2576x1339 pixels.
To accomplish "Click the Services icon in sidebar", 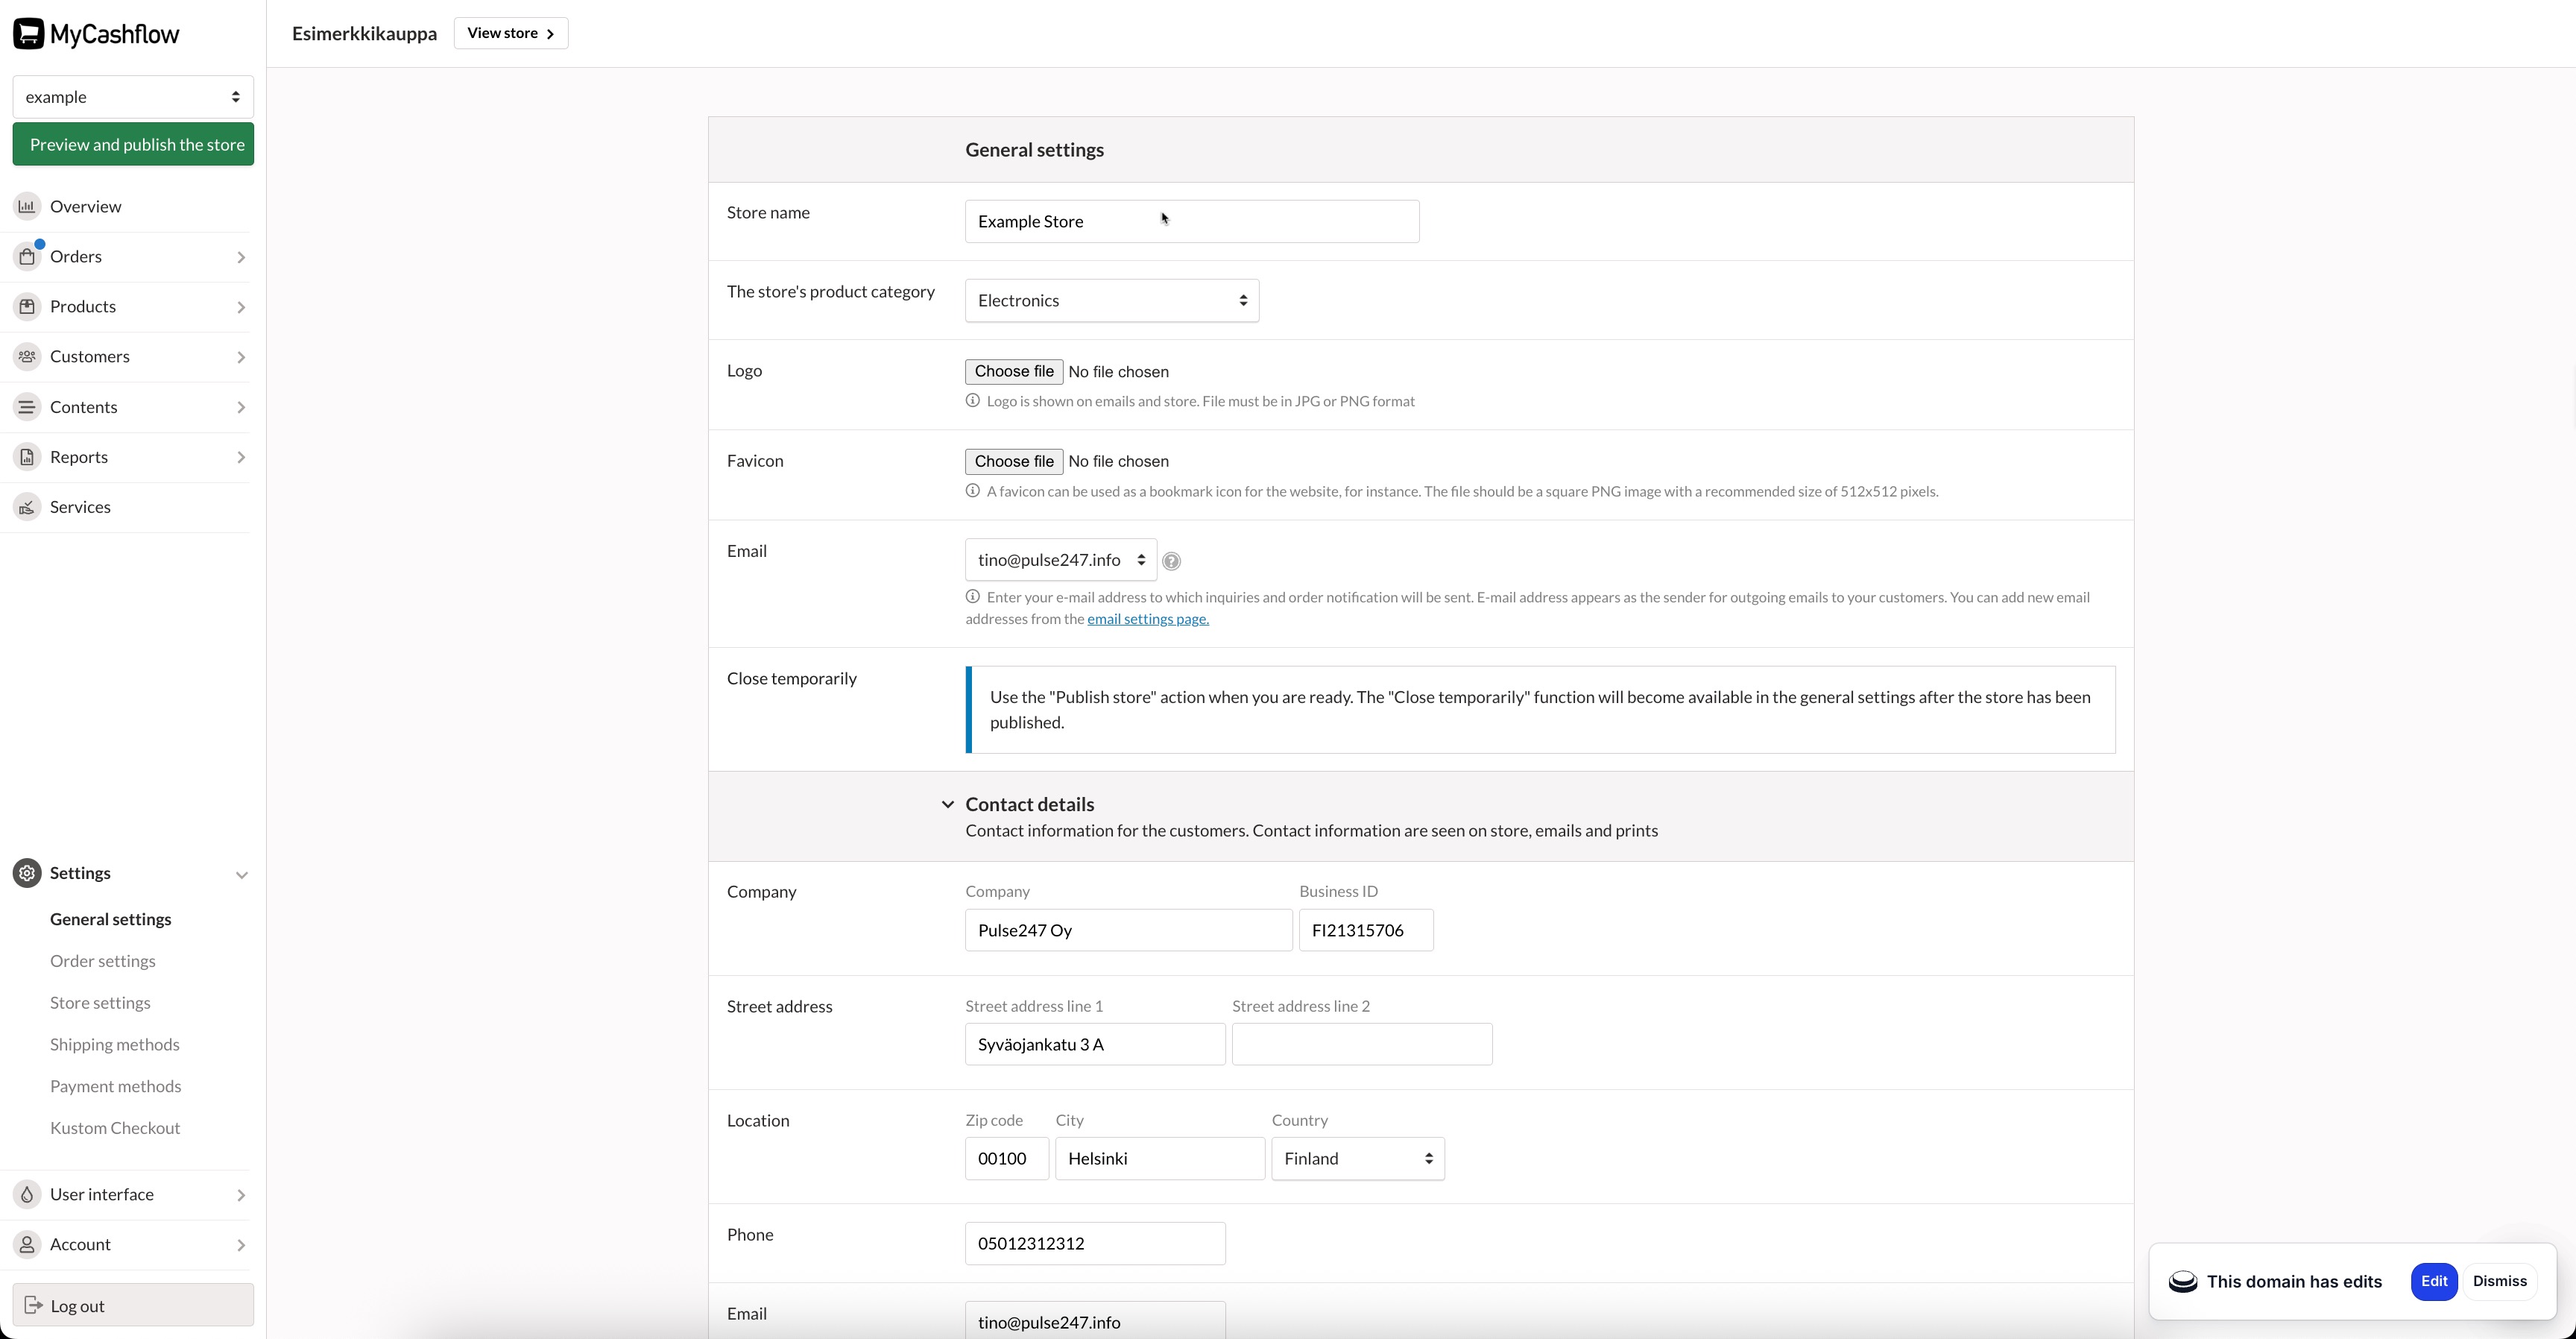I will coord(27,507).
